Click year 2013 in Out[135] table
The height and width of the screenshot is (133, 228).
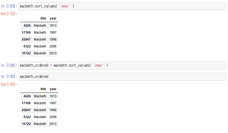(x=53, y=124)
